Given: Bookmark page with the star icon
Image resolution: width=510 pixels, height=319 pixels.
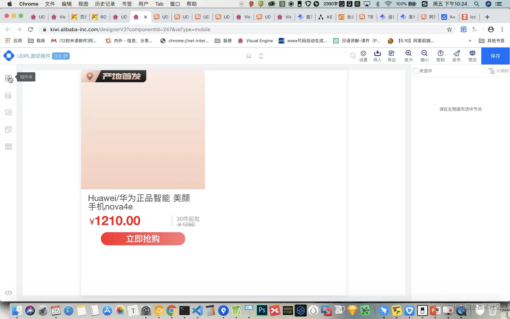Looking at the screenshot, I should pyautogui.click(x=449, y=29).
